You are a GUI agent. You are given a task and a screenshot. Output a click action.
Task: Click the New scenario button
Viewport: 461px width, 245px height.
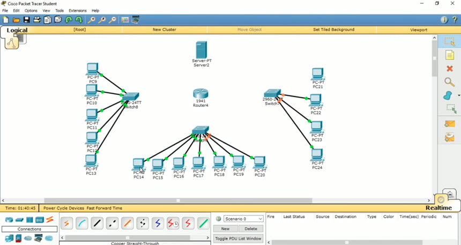[x=225, y=228]
